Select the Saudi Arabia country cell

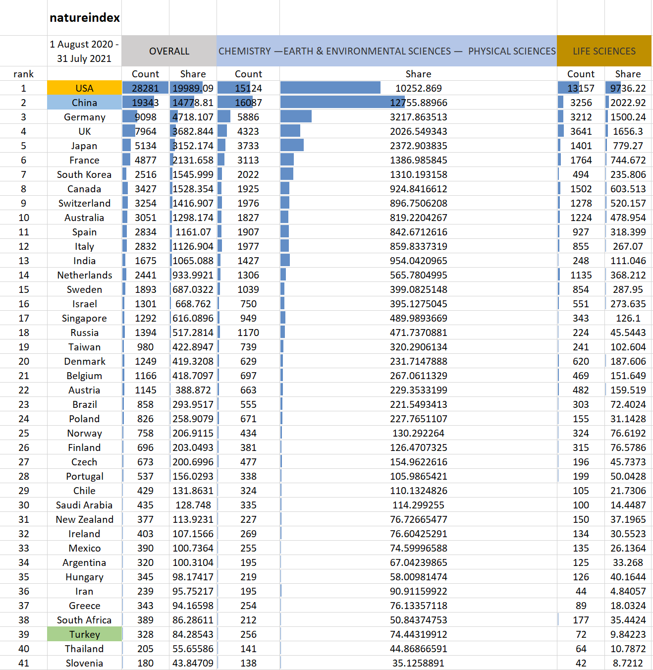click(85, 505)
